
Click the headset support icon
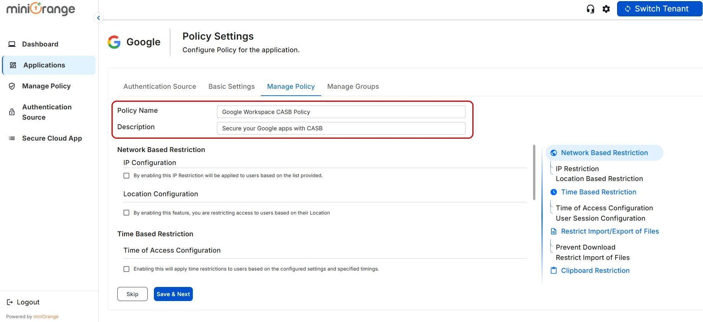[590, 9]
